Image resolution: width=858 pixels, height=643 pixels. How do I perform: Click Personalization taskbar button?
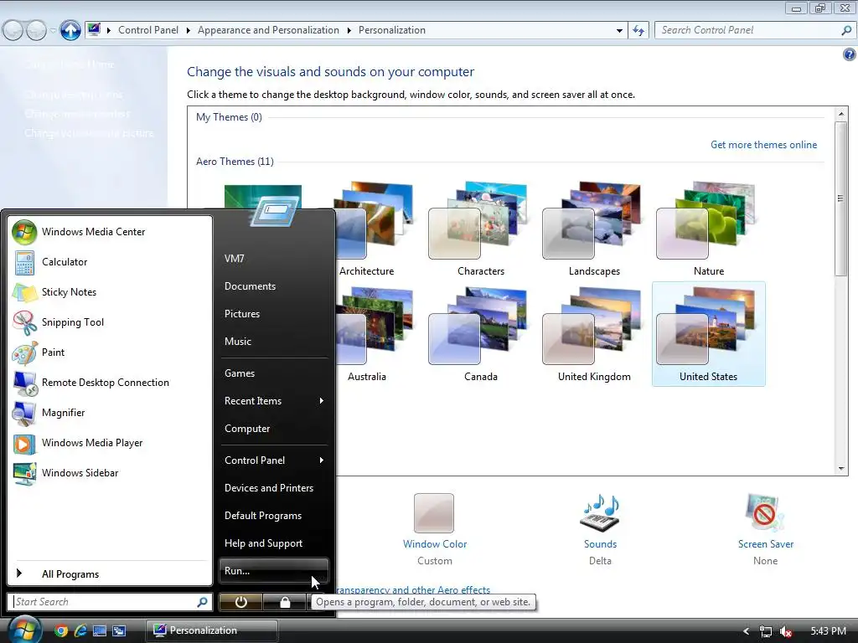click(212, 630)
